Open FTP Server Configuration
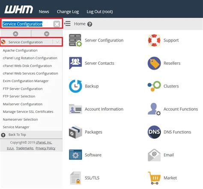This screenshot has height=189, width=203. (23, 89)
